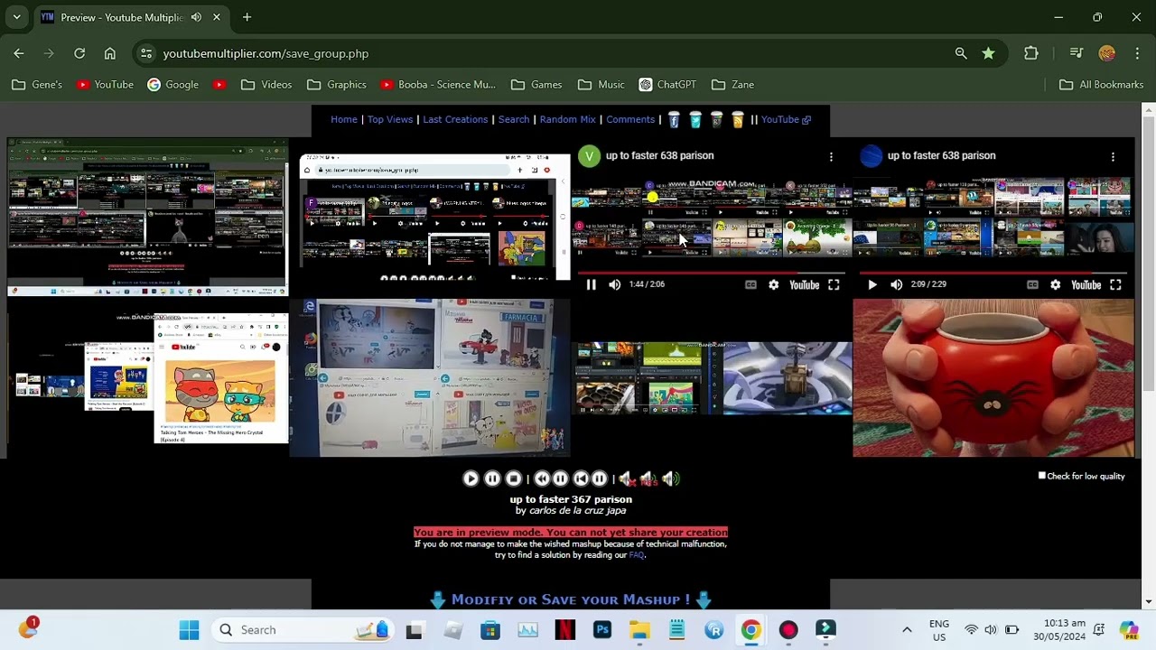
Task: Open a new browser tab
Action: coord(247,17)
